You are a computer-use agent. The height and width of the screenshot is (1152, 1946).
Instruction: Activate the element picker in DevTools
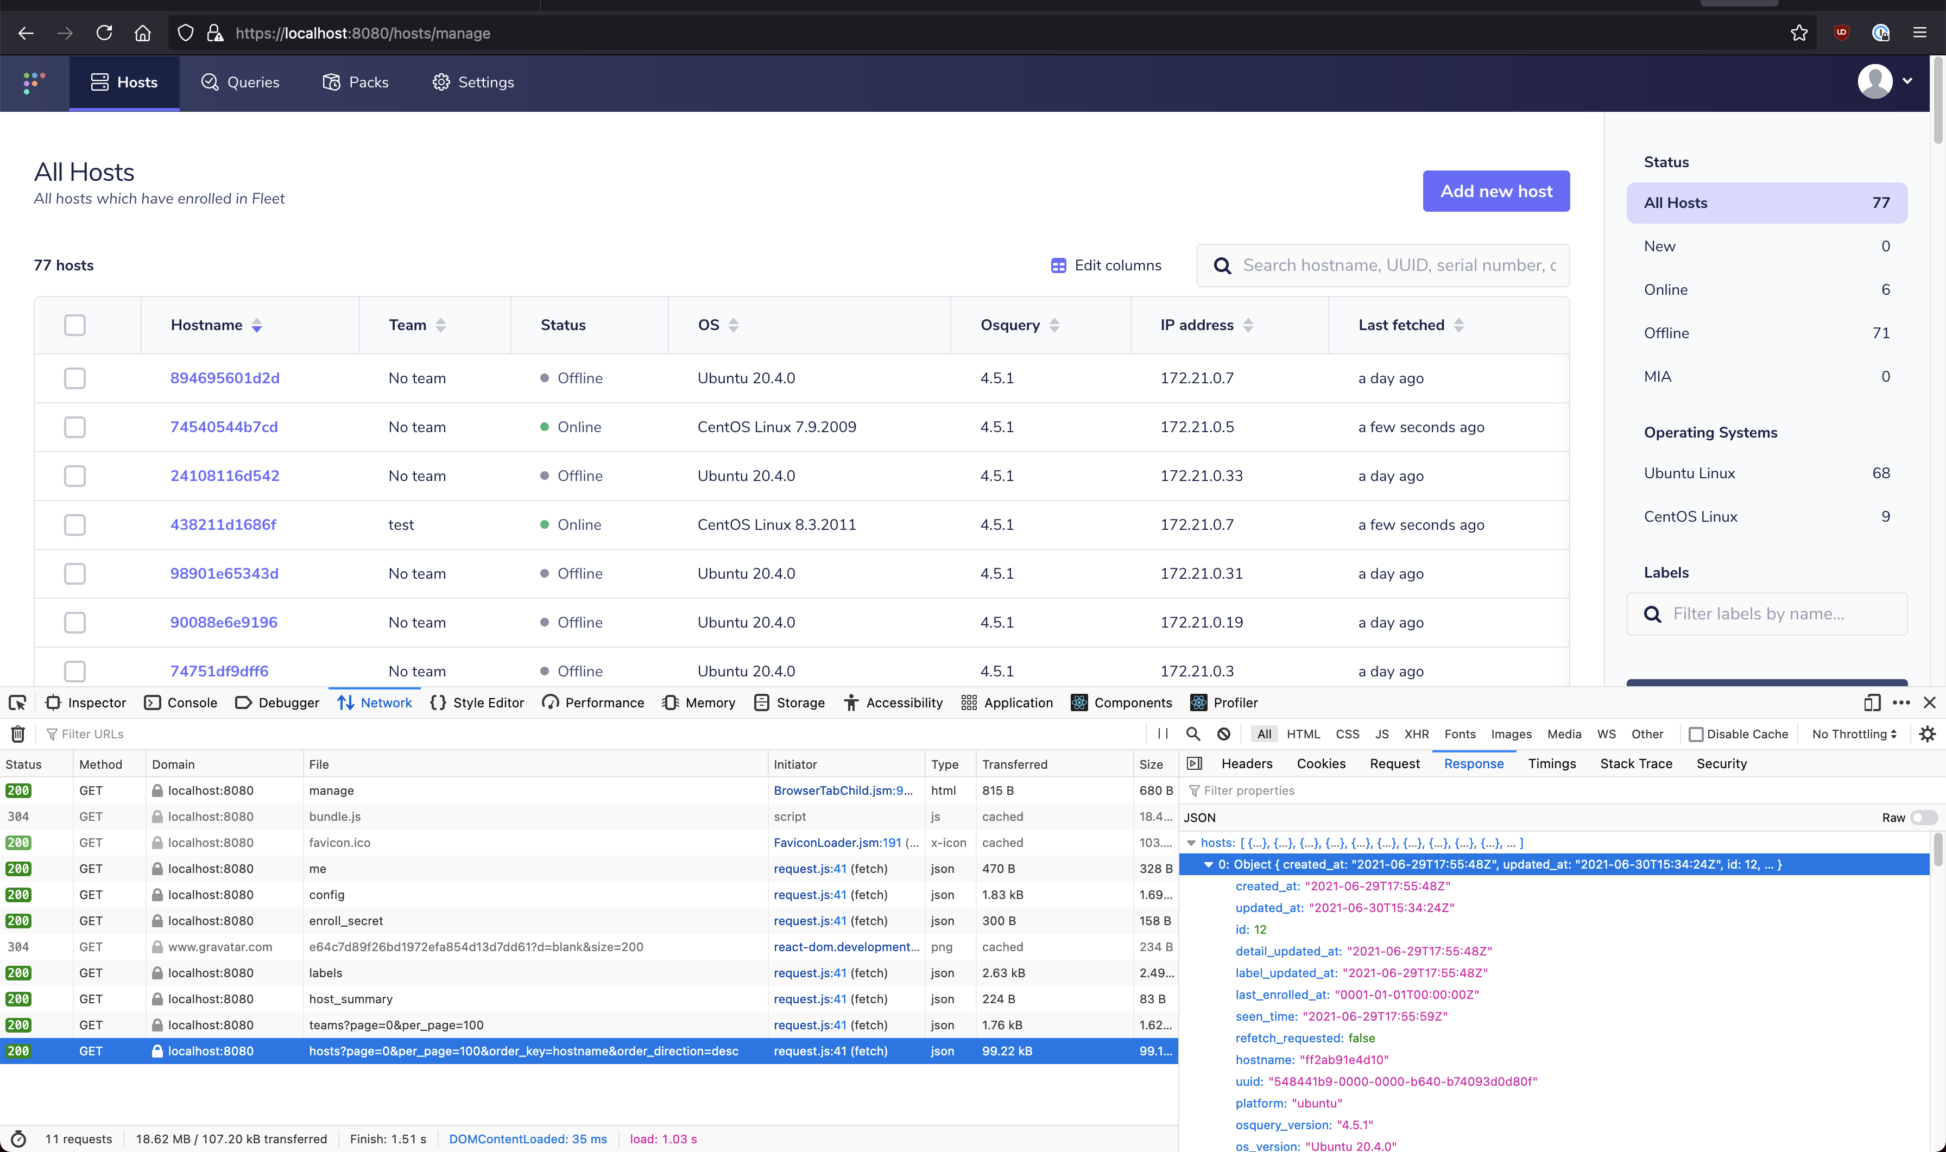(x=17, y=702)
